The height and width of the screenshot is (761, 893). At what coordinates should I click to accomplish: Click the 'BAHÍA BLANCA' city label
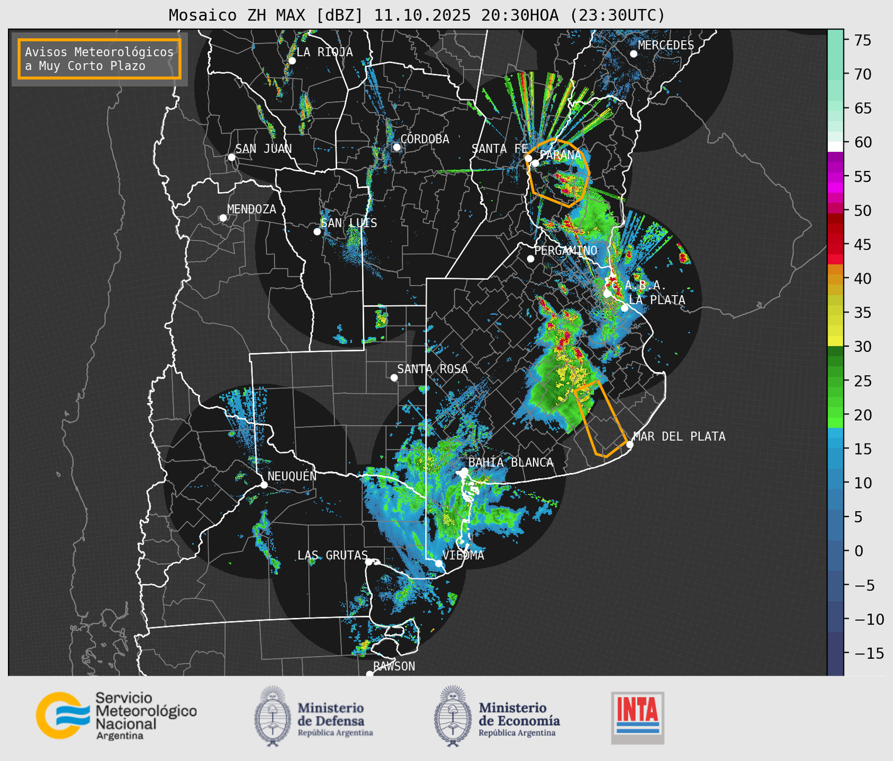click(511, 463)
